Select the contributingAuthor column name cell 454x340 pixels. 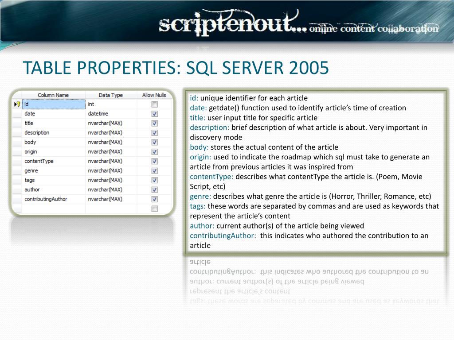coord(54,199)
